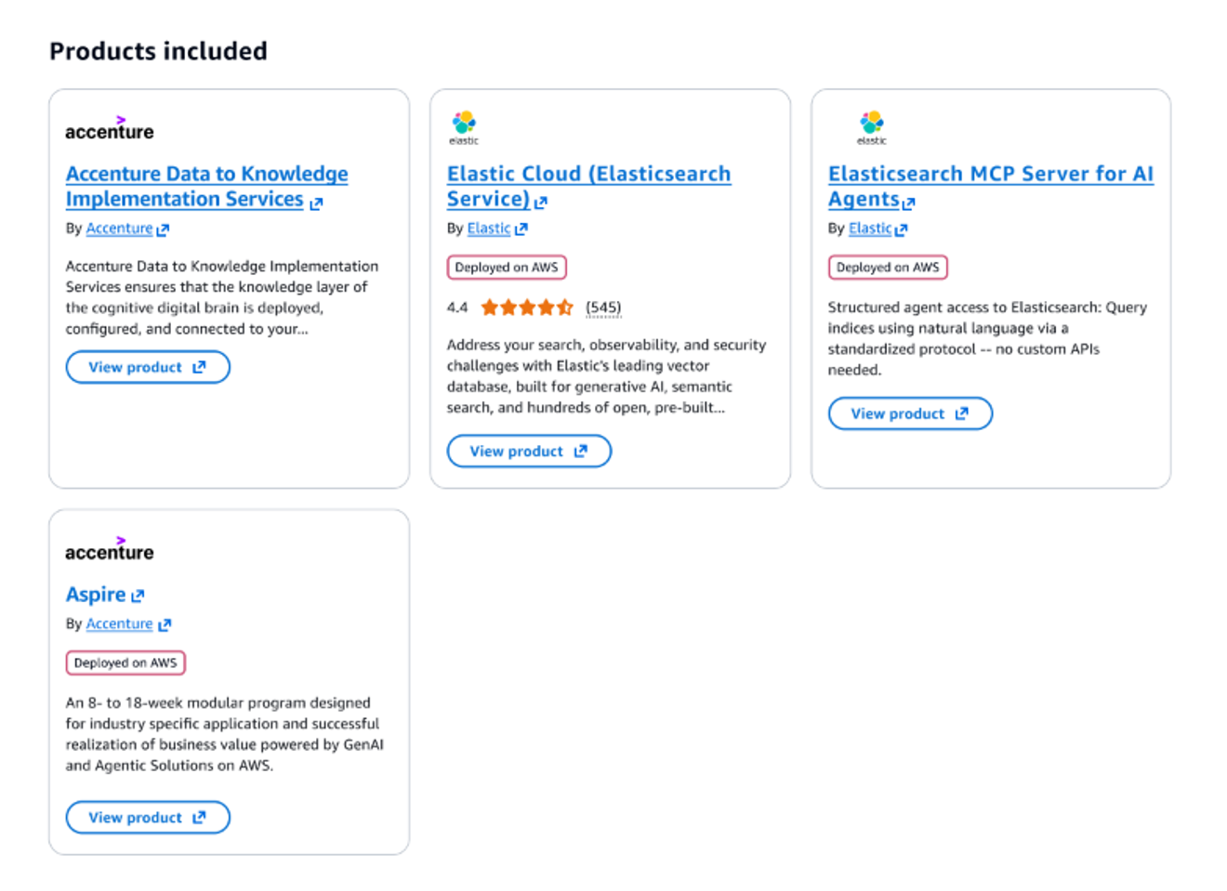Click the Deployed on AWS badge on the Aspire card
The width and height of the screenshot is (1227, 891).
coord(125,662)
